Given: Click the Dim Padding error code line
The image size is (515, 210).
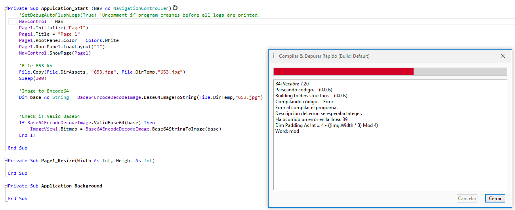Looking at the screenshot, I should (326, 125).
